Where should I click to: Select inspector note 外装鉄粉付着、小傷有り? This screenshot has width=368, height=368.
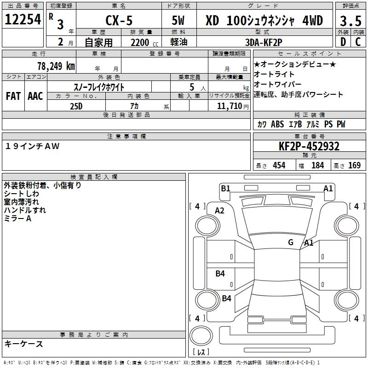coord(42,185)
